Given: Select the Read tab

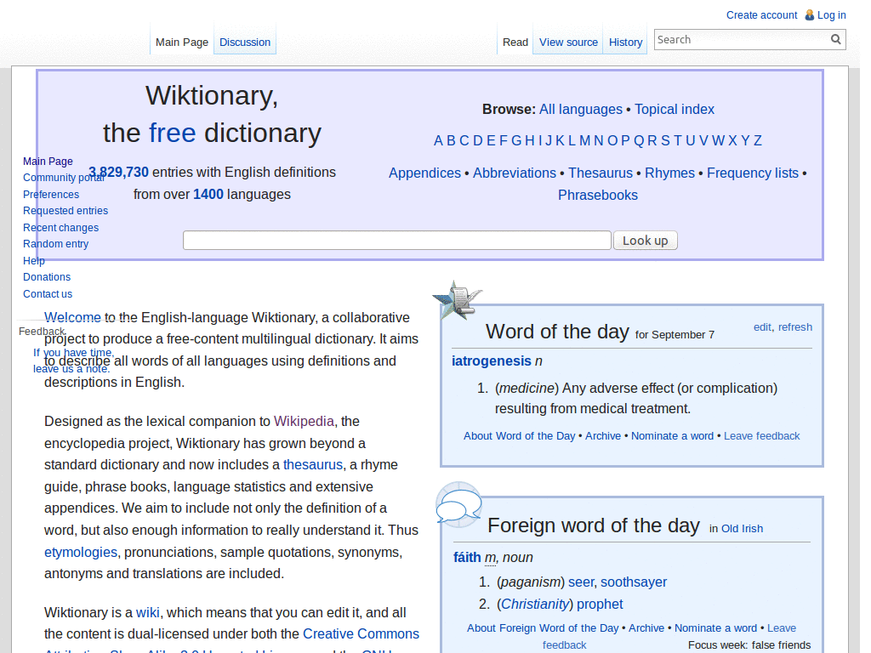Looking at the screenshot, I should [x=515, y=43].
